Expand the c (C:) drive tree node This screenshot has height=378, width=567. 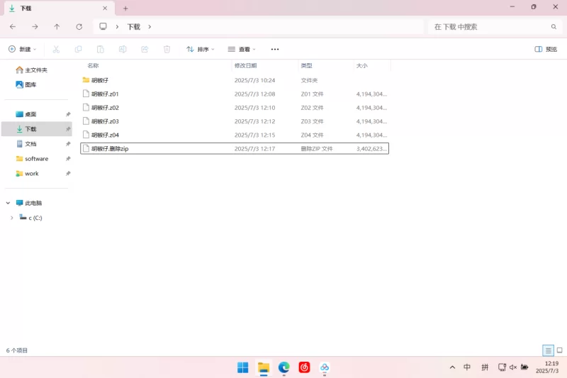click(x=12, y=218)
